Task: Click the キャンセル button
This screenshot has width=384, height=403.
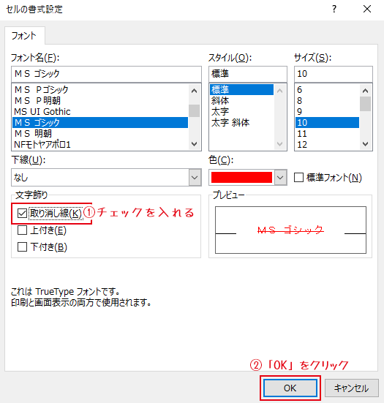Action: tap(351, 388)
